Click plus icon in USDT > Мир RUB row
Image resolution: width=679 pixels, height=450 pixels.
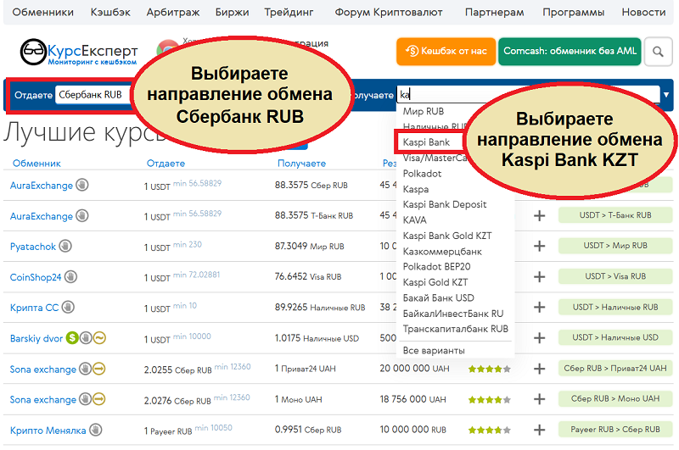539,246
